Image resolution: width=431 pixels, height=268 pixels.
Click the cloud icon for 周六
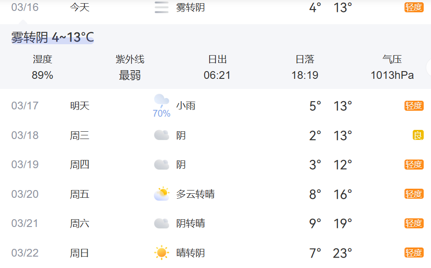tap(162, 223)
